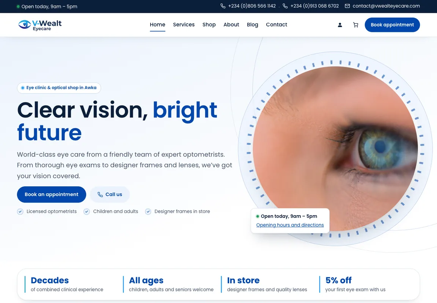Go to the Home menu item
437x303 pixels.
coord(157,25)
